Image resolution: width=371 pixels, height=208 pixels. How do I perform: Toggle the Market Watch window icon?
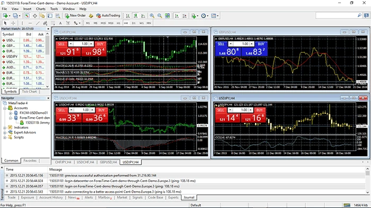tap(27, 15)
